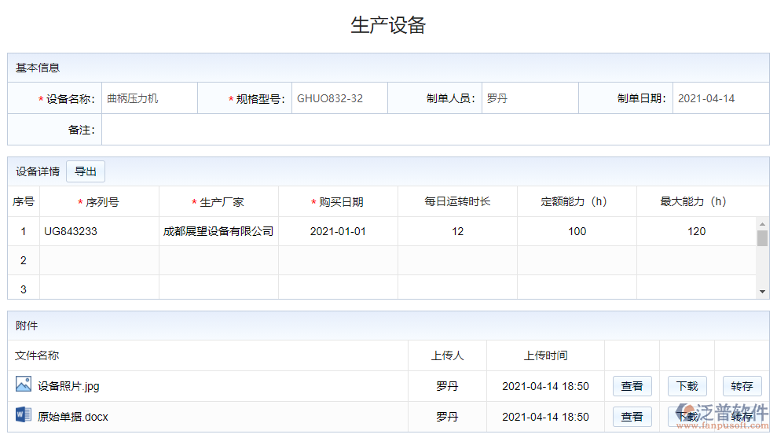Click the equipment table scrollbar thumb
777x438 pixels.
click(x=762, y=238)
